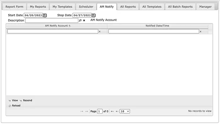Screen dimensions: 220x124
Task: Clear the Notified Date/Time column filter
Action: pyautogui.click(x=201, y=32)
